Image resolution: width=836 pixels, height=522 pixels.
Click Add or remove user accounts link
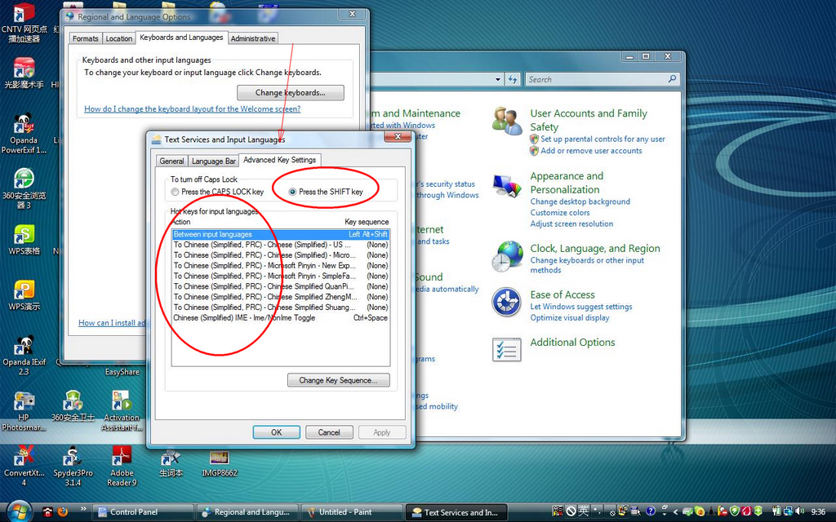coord(591,151)
